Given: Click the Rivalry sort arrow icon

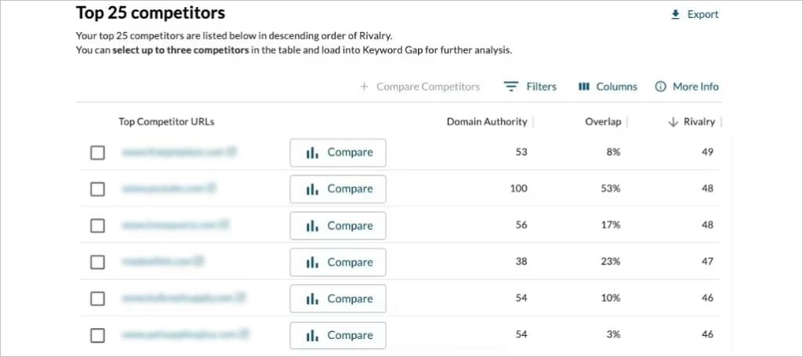Looking at the screenshot, I should pos(673,122).
